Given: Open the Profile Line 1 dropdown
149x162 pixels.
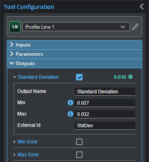Looking at the screenshot, I should tap(76, 27).
